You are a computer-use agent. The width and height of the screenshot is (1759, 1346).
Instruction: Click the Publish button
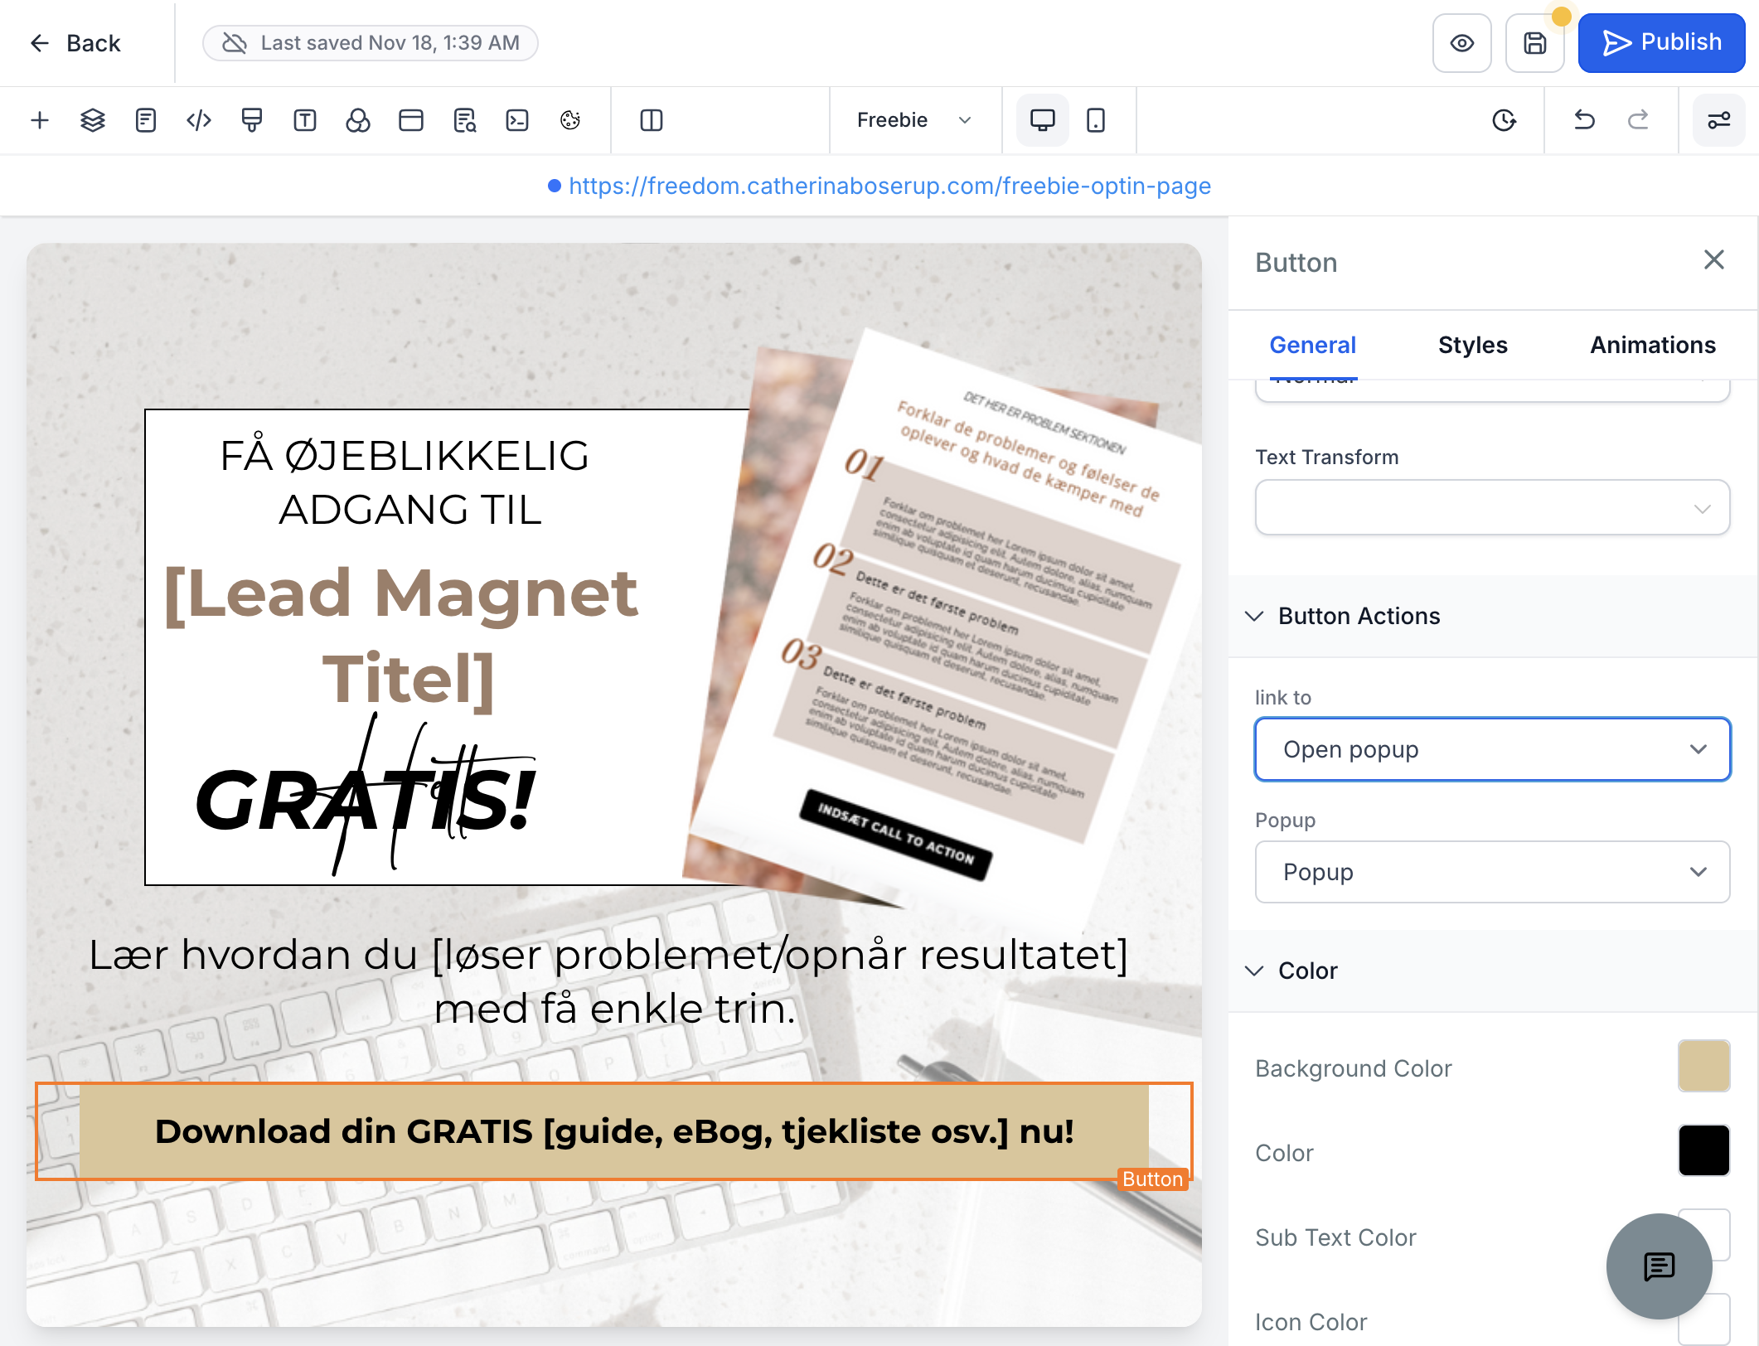(1661, 43)
